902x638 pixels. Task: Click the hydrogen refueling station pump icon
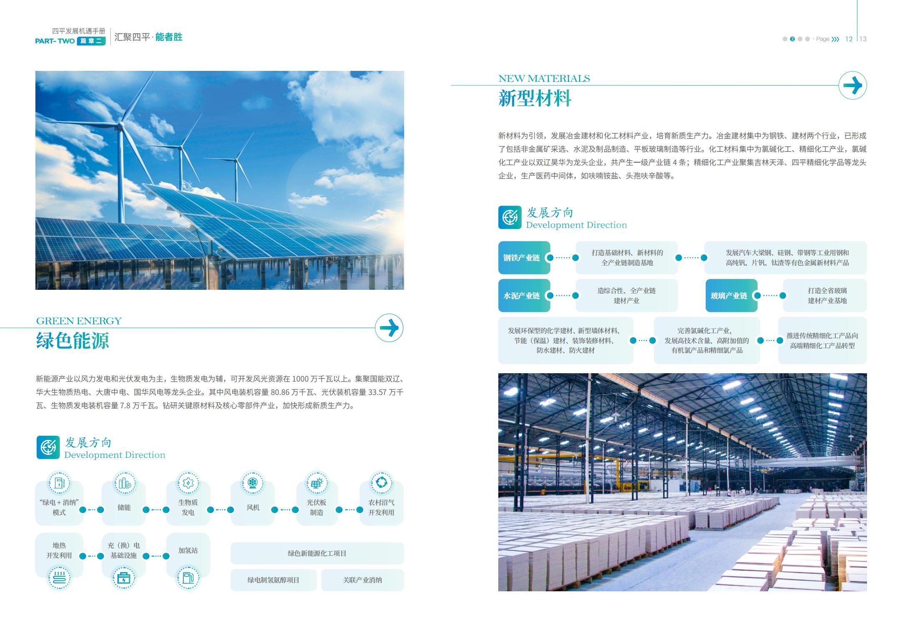click(x=188, y=578)
